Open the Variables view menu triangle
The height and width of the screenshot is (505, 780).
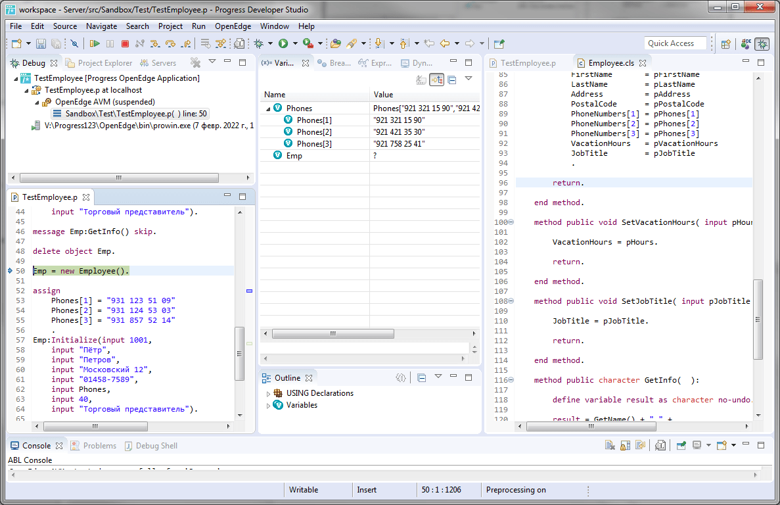tap(469, 79)
